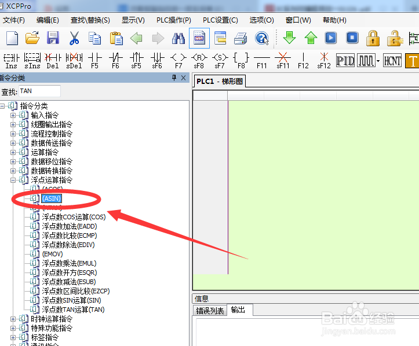The width and height of the screenshot is (419, 346).
Task: Insert set coil sF7
Action: (220, 61)
